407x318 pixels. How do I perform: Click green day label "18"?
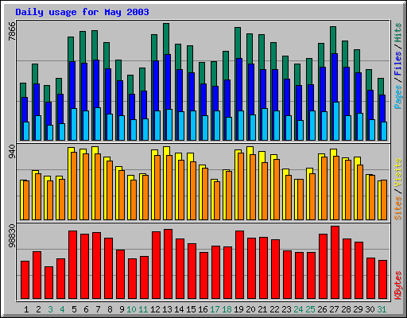227,309
